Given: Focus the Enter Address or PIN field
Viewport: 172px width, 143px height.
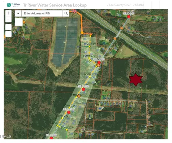Looking at the screenshot, I should pyautogui.click(x=42, y=13).
